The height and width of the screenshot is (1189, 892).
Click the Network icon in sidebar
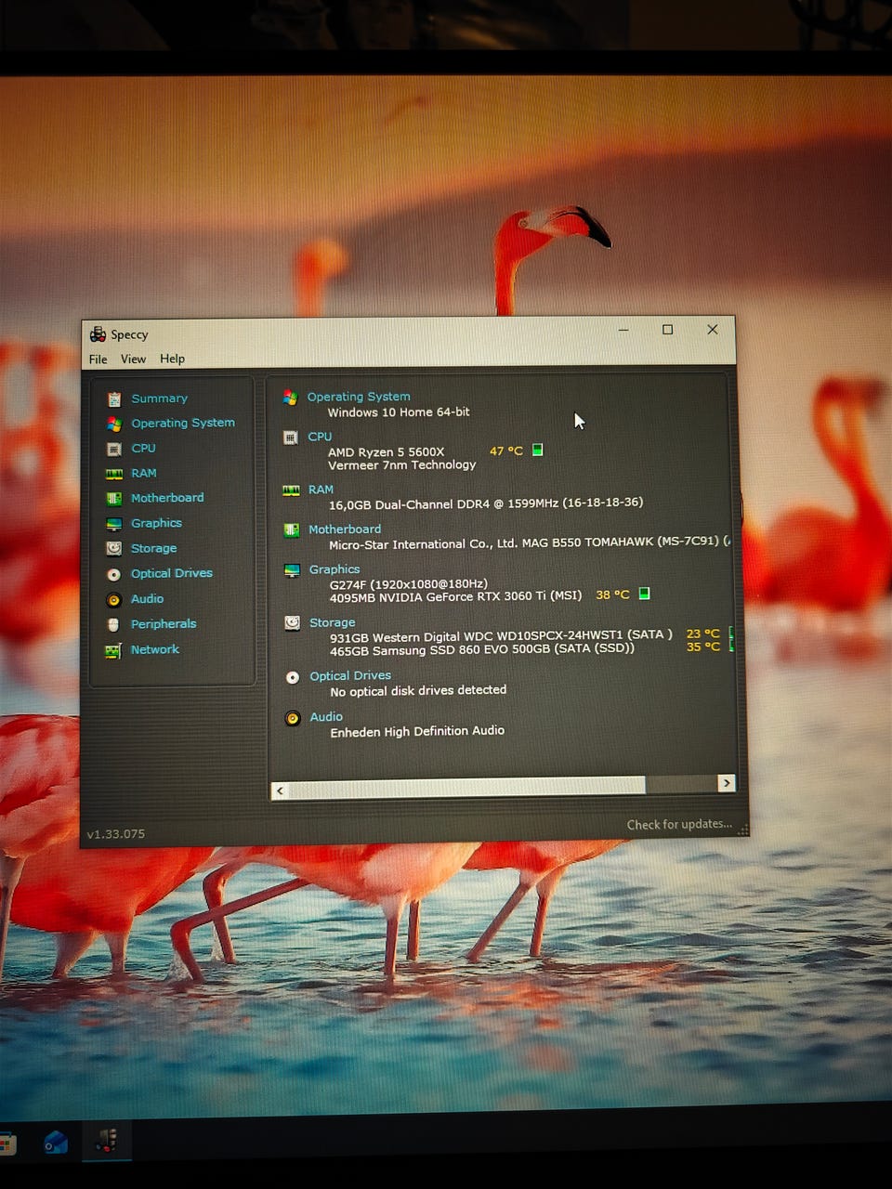113,651
